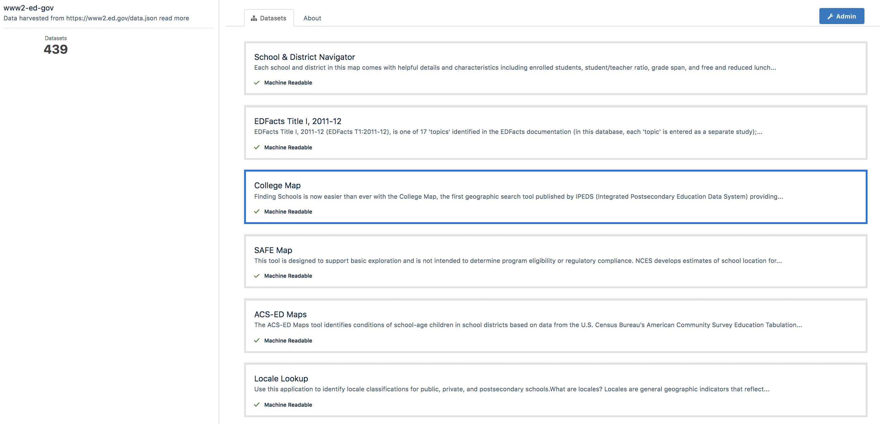Click the wrench icon on Admin button
The height and width of the screenshot is (424, 883).
[830, 16]
